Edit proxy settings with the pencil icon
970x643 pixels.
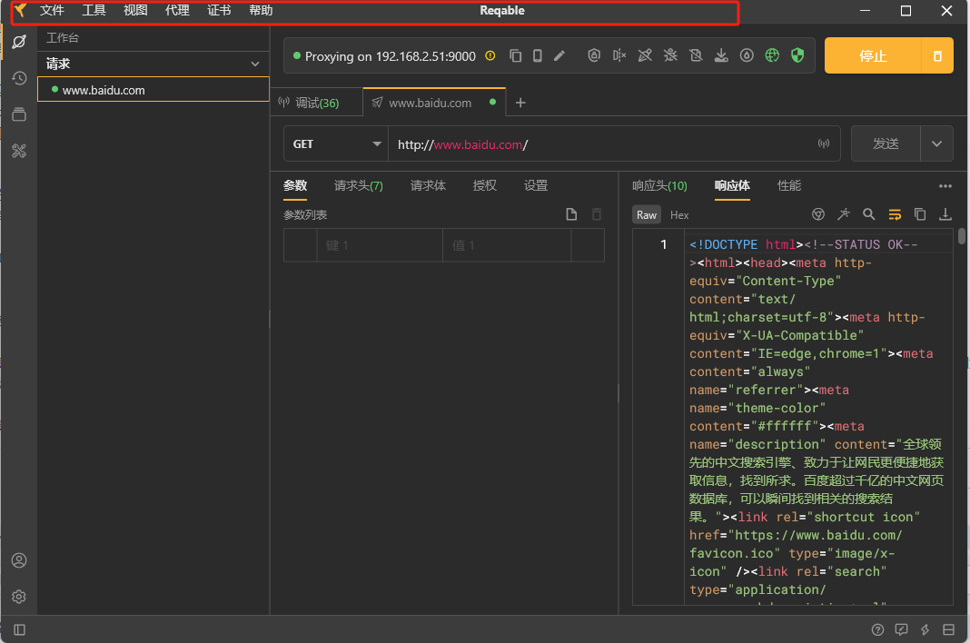[x=559, y=55]
